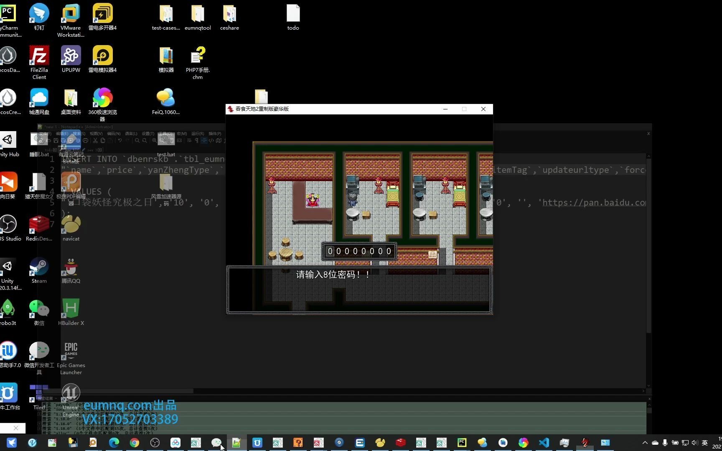
Task: Select the ceshare folder icon
Action: [x=229, y=17]
